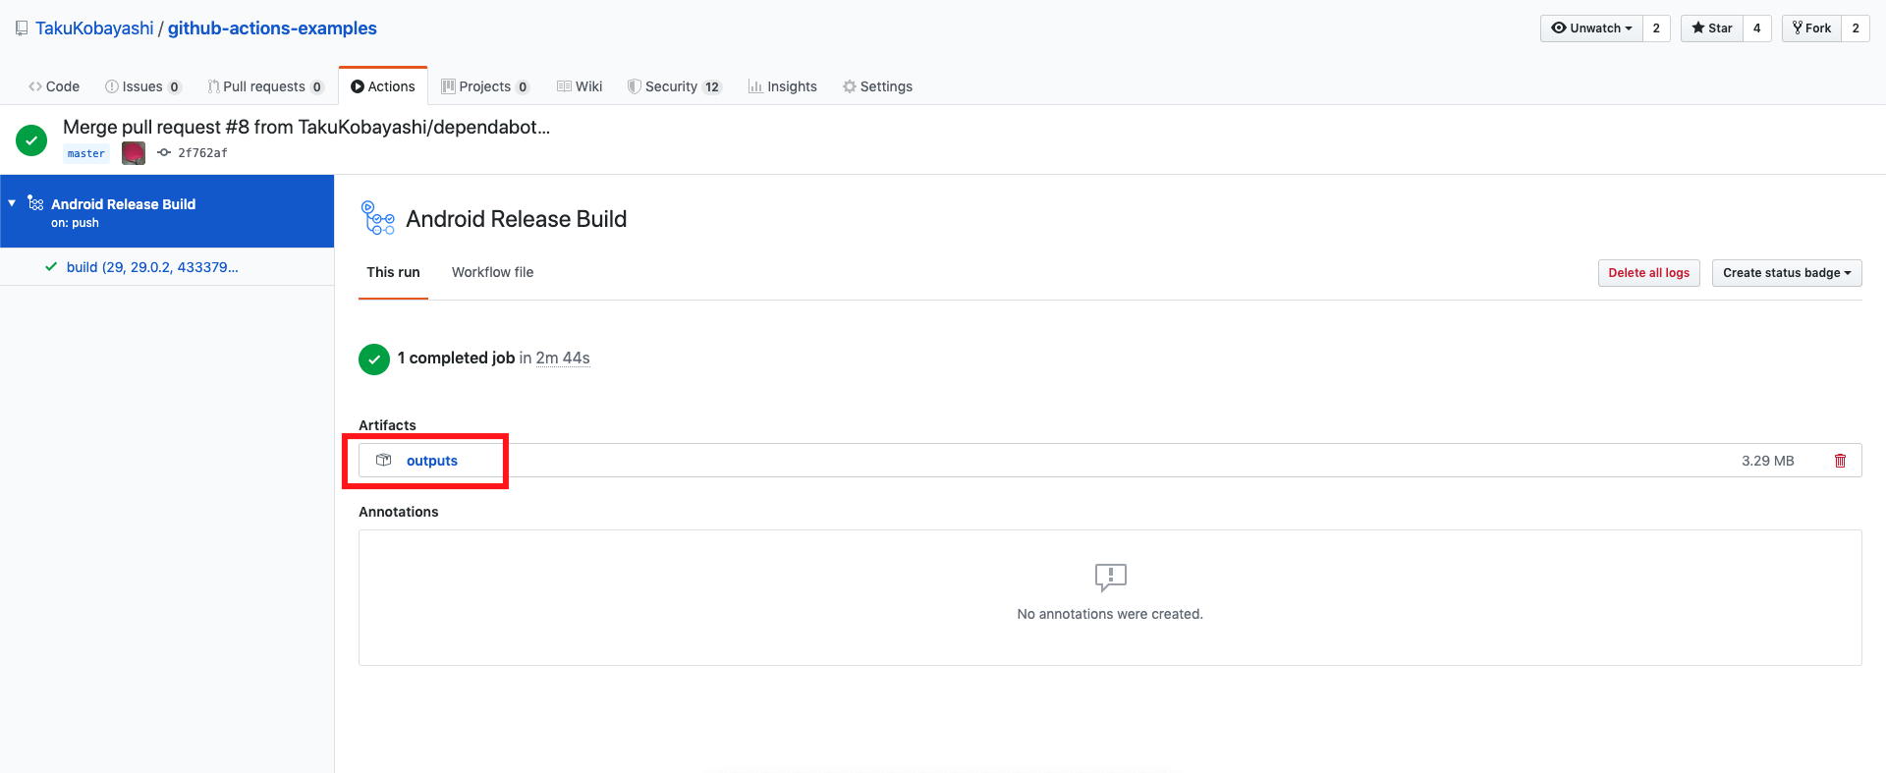Select Android Release Build workflow in sidebar
The width and height of the screenshot is (1886, 773).
click(x=167, y=211)
